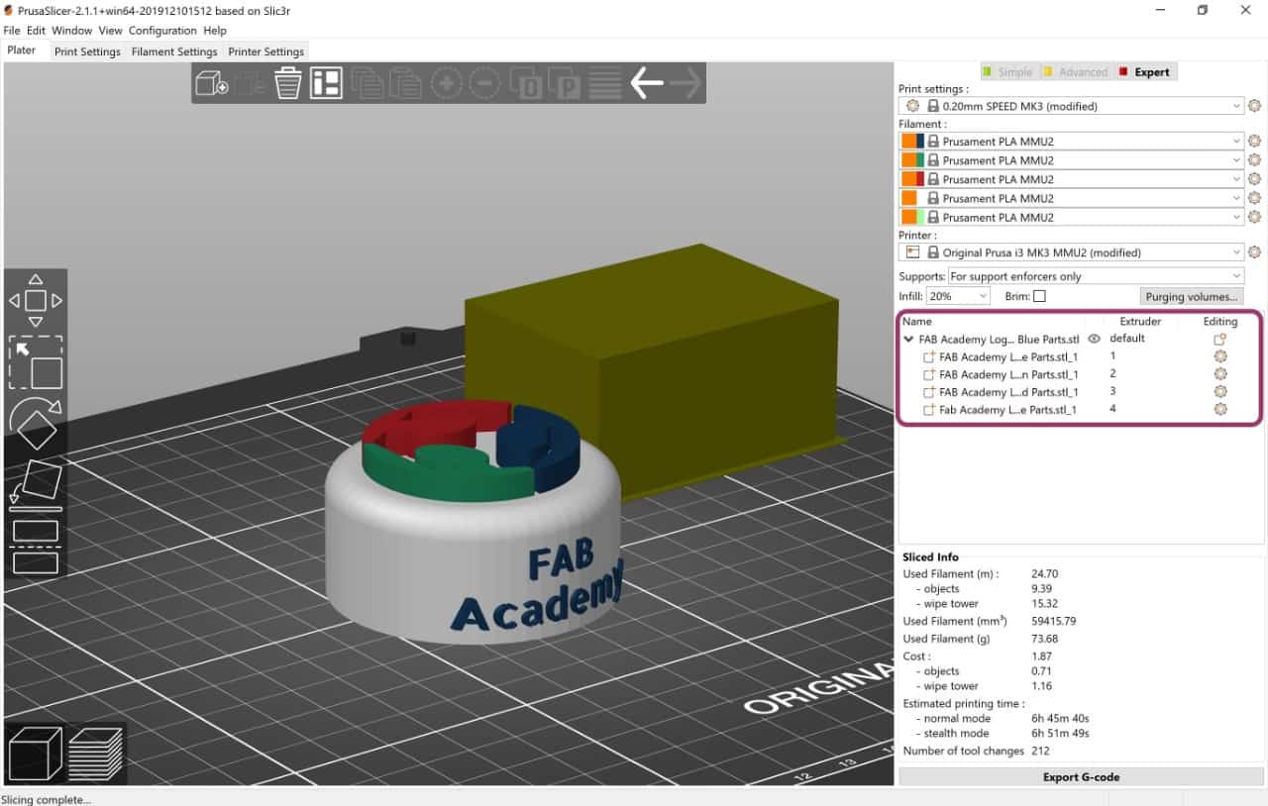Click the gear beside Print settings preset
Image resolution: width=1268 pixels, height=806 pixels.
(1254, 106)
